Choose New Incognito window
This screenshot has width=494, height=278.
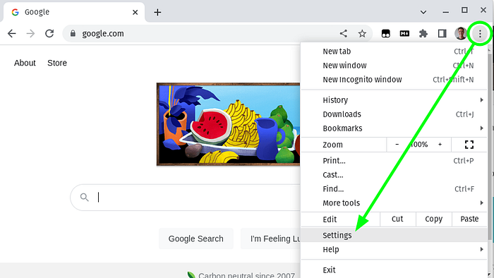pos(394,79)
